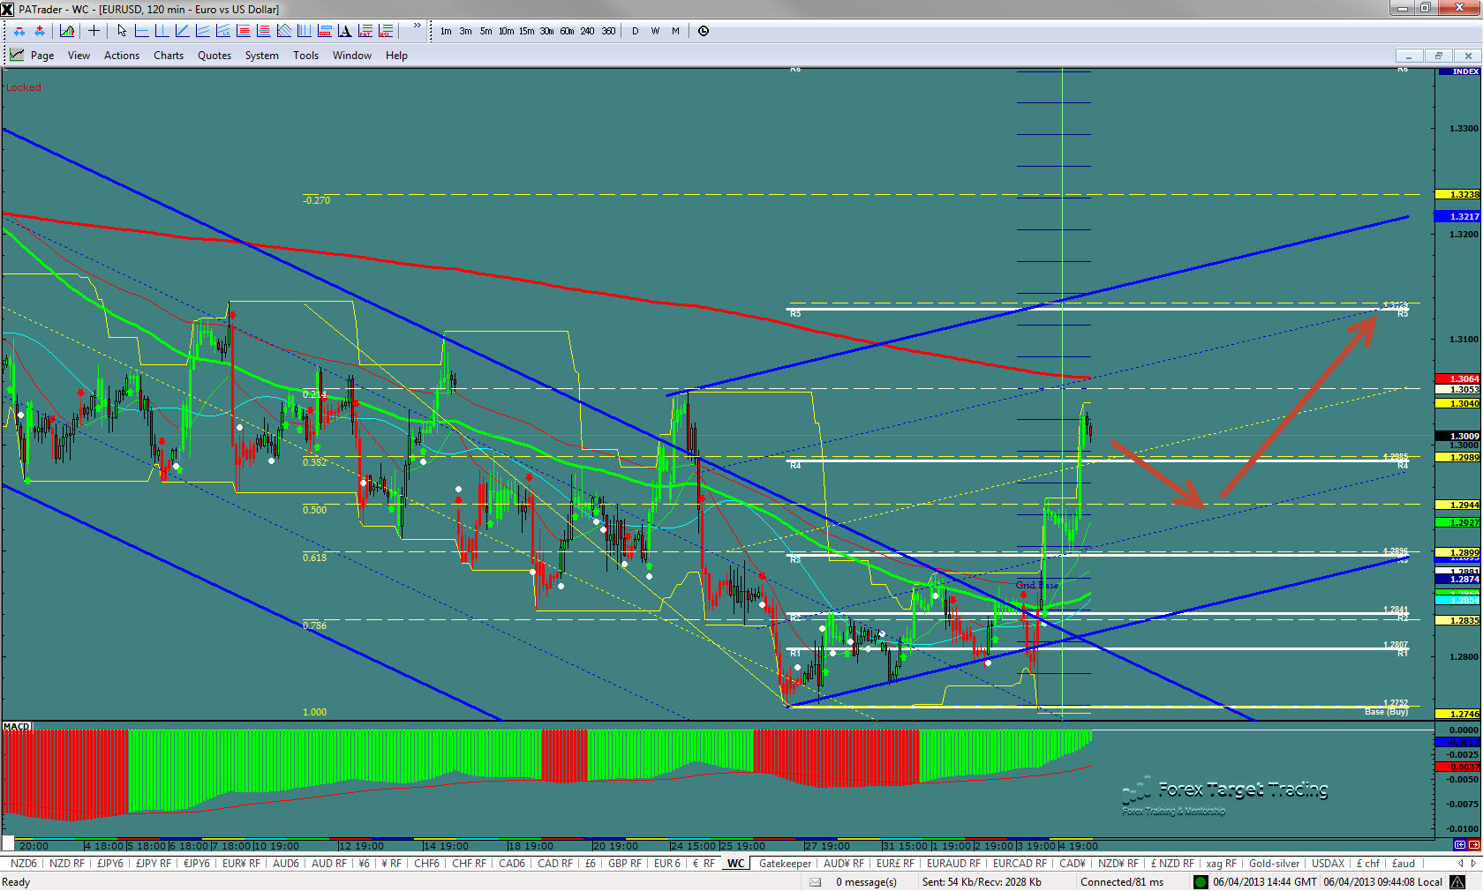
Task: Click the Locked chart label
Action: (23, 87)
